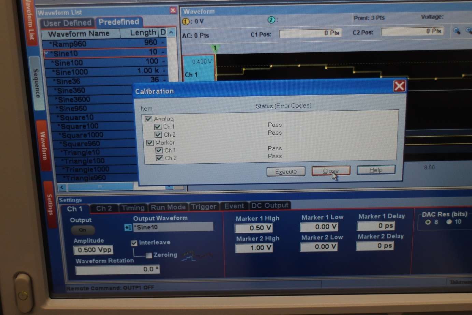This screenshot has width=472, height=315.
Task: Toggle the Marker checkbox in Calibration
Action: click(150, 142)
